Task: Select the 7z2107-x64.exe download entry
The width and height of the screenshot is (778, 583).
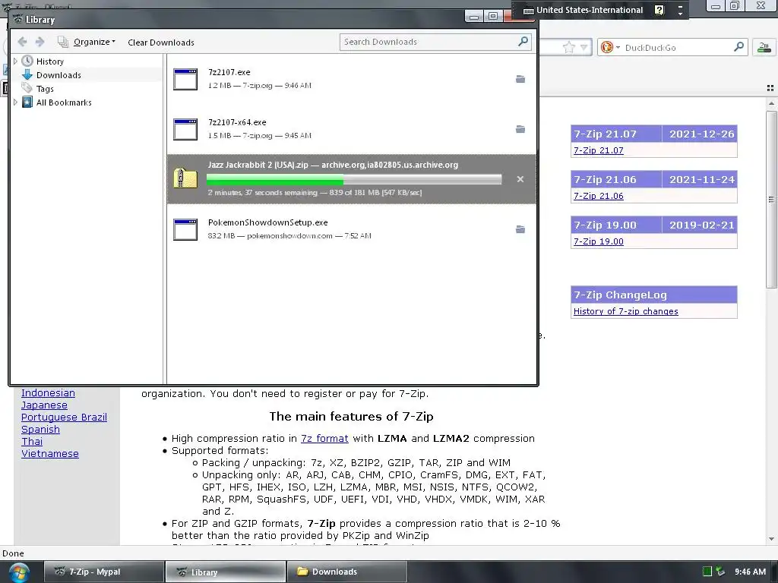Action: (351, 129)
